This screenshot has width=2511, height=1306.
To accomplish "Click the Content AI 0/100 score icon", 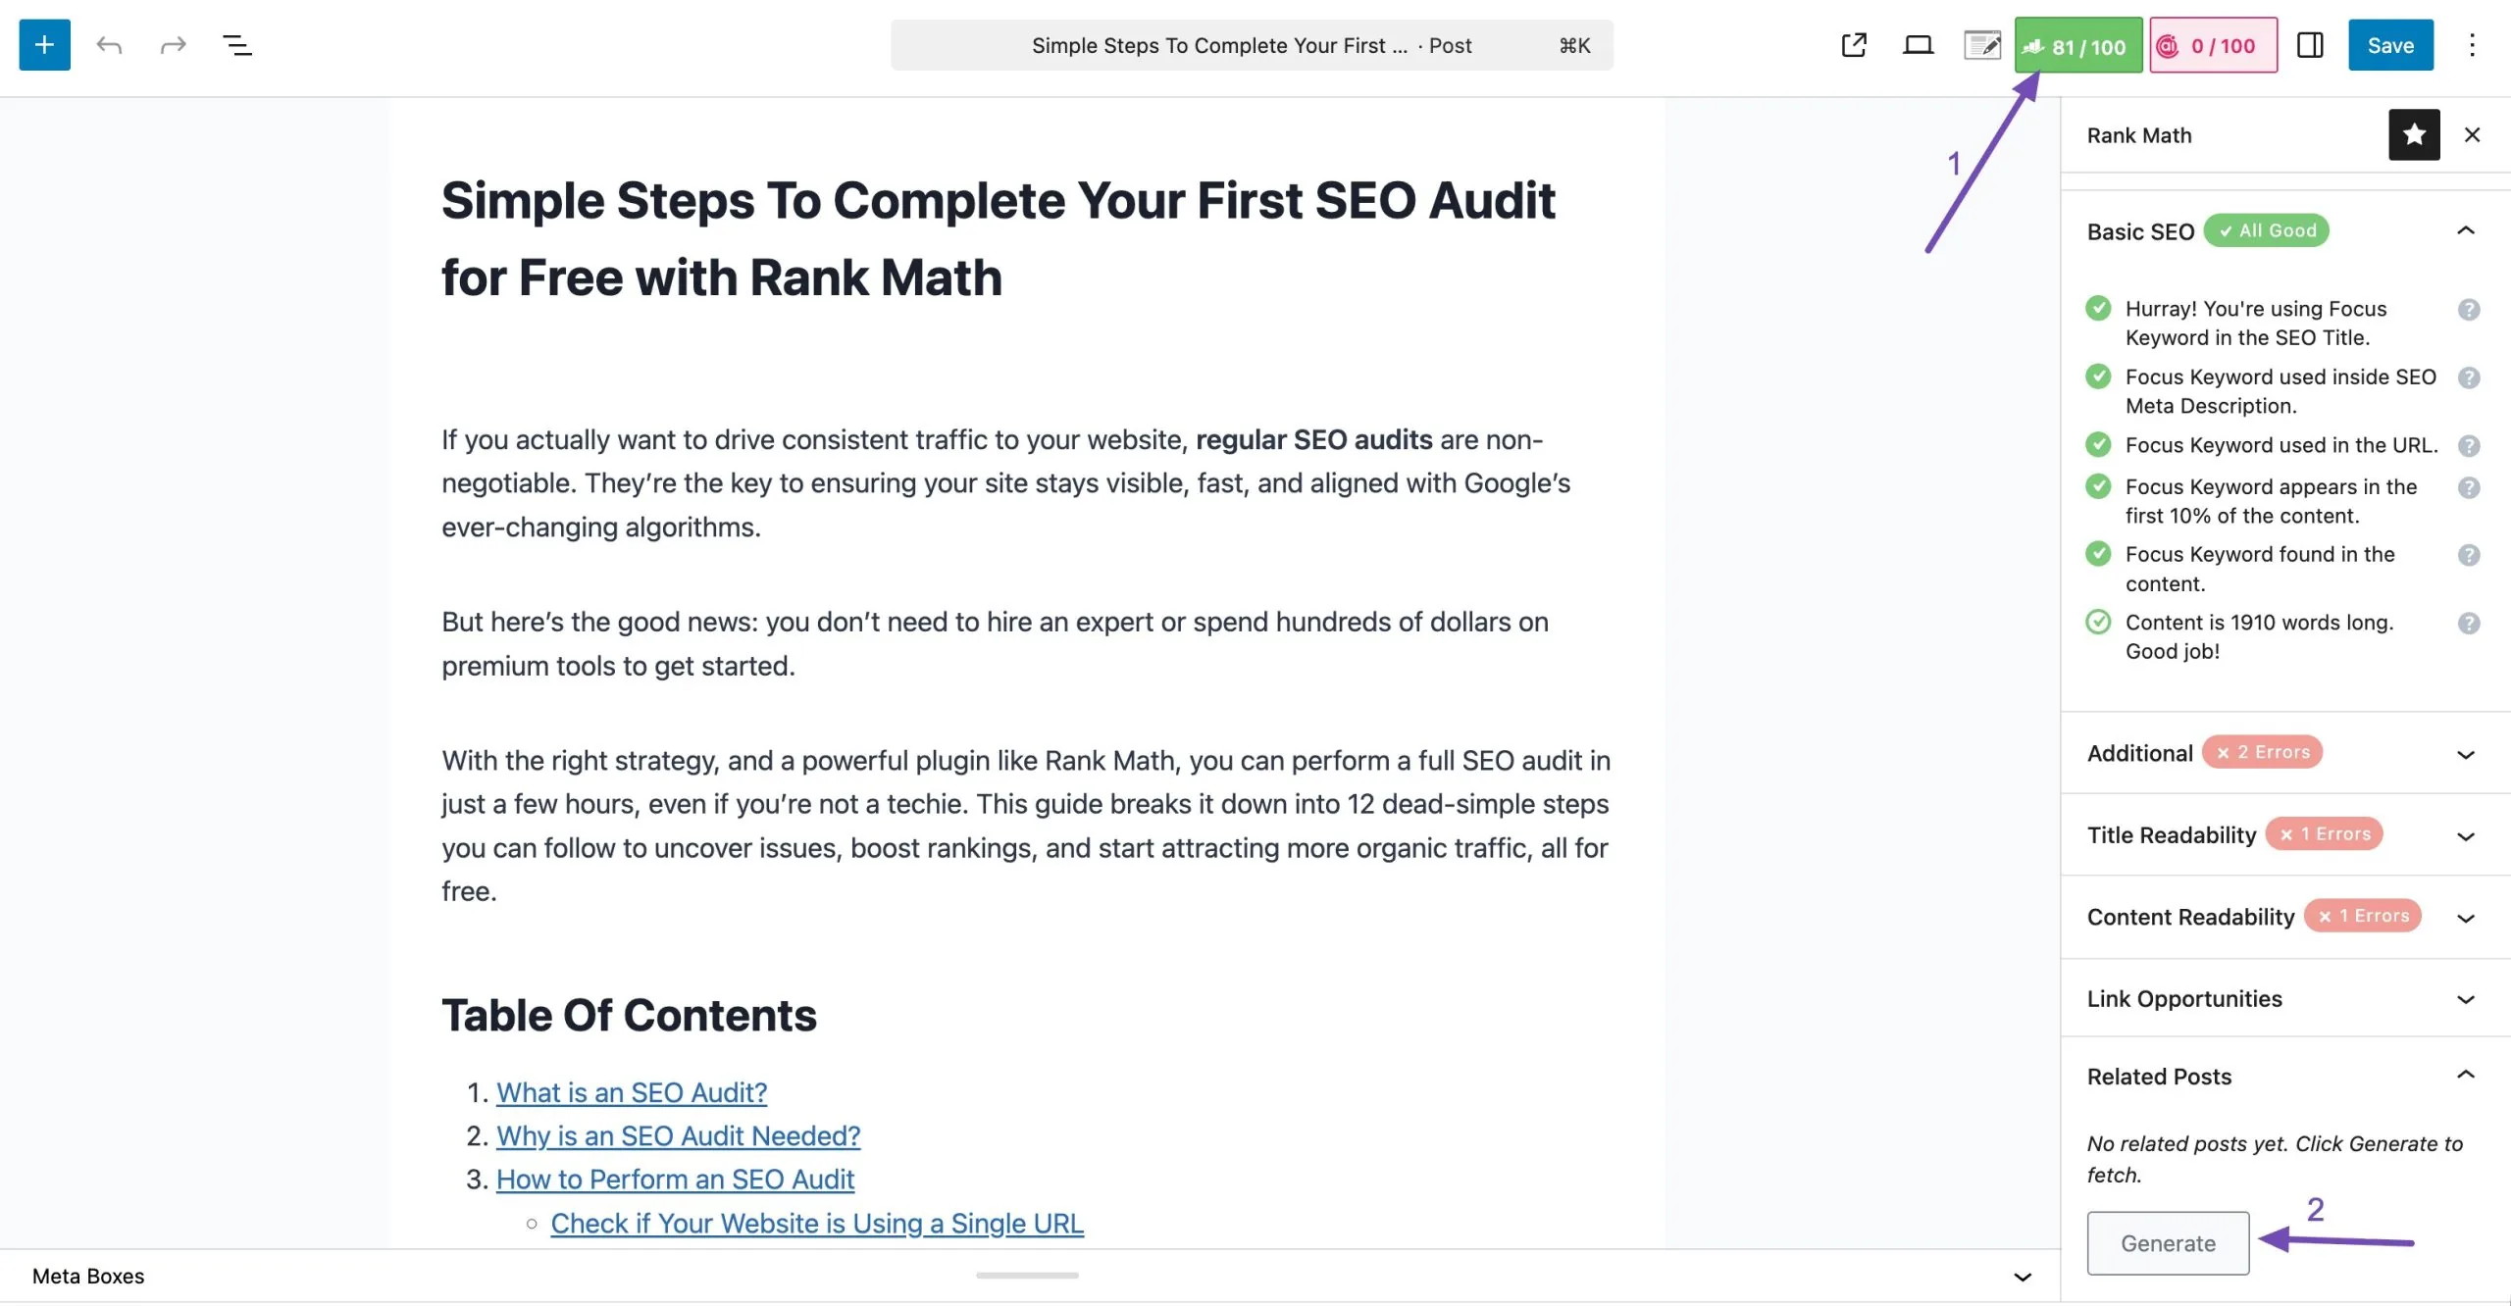I will [2213, 45].
